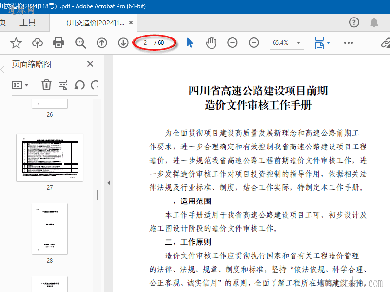Bookmark the document with the star icon
The height and width of the screenshot is (292, 390).
[x=16, y=43]
